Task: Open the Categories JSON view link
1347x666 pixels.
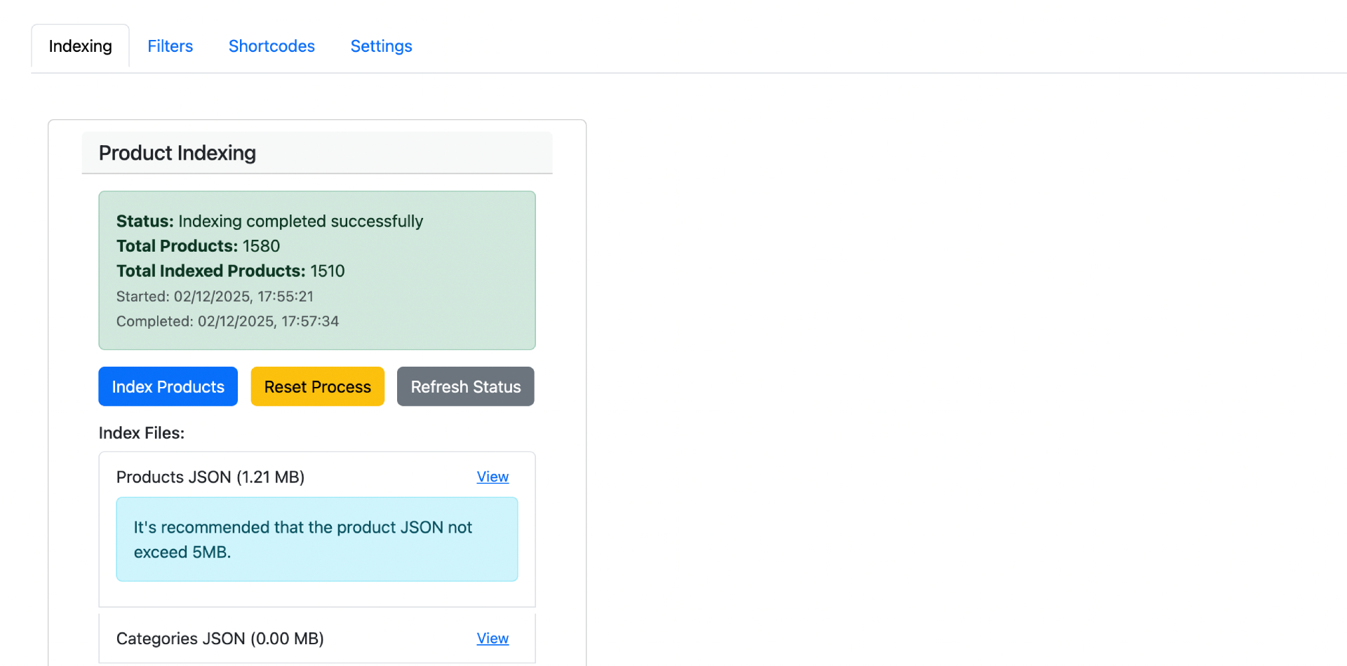Action: [x=492, y=638]
